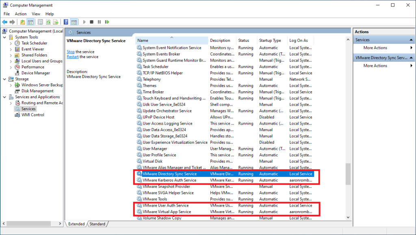This screenshot has width=416, height=235.
Task: Expand the Task Scheduler tree node
Action: 11,43
